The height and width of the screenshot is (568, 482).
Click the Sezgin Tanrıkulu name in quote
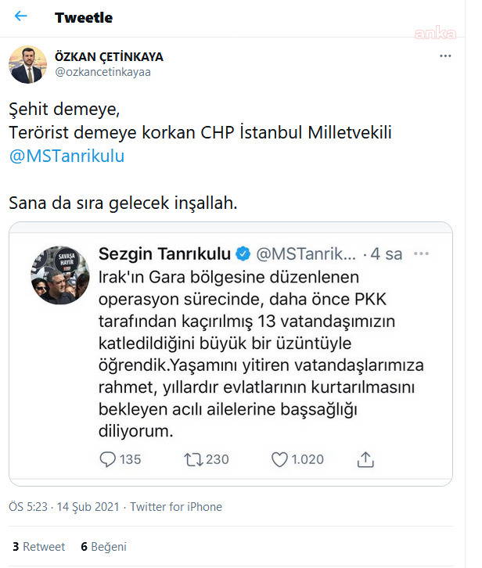[164, 253]
